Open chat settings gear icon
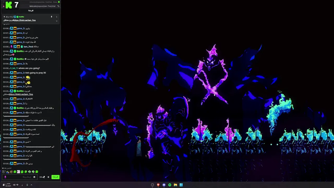This screenshot has height=188, width=334. (x=48, y=177)
